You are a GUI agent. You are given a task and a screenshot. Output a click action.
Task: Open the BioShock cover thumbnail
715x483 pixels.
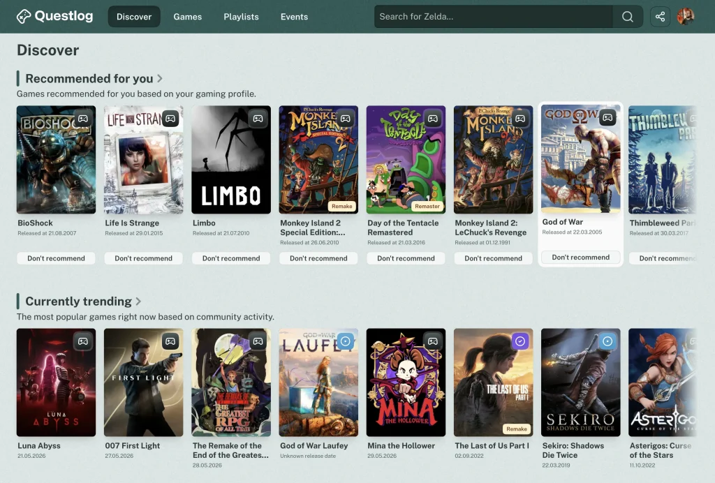tap(56, 160)
